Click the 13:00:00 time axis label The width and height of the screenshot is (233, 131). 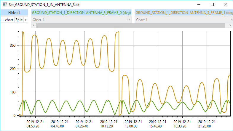click(x=133, y=124)
